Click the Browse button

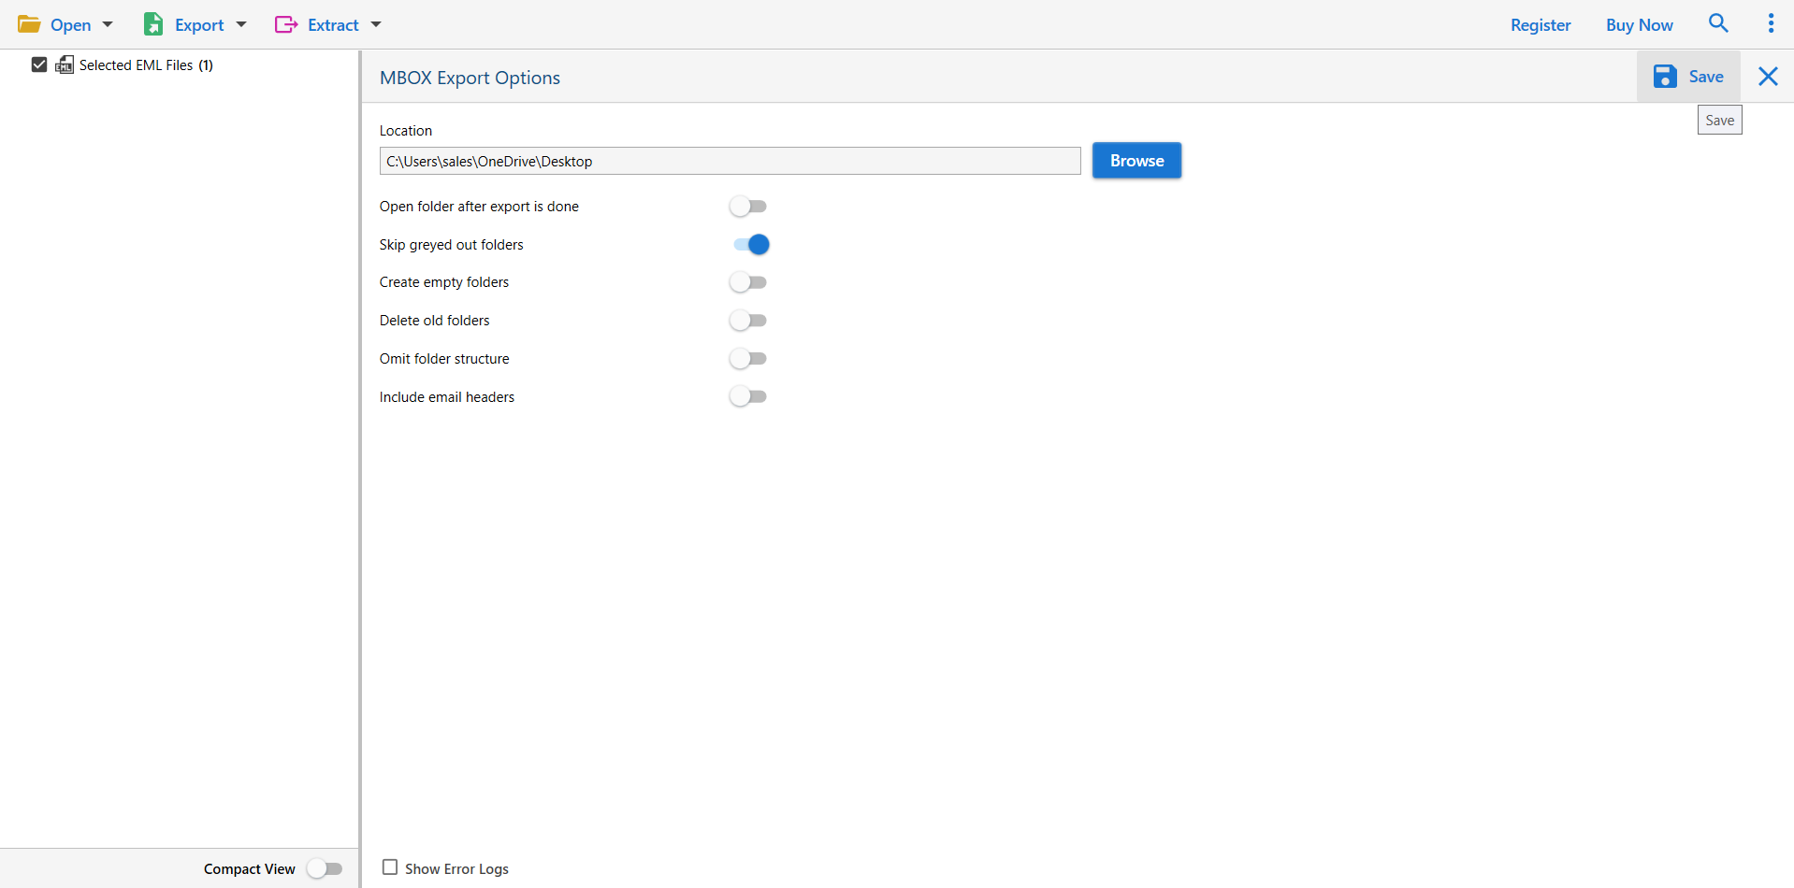tap(1136, 161)
